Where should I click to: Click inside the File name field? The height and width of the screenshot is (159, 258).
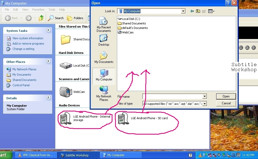pos(173,96)
